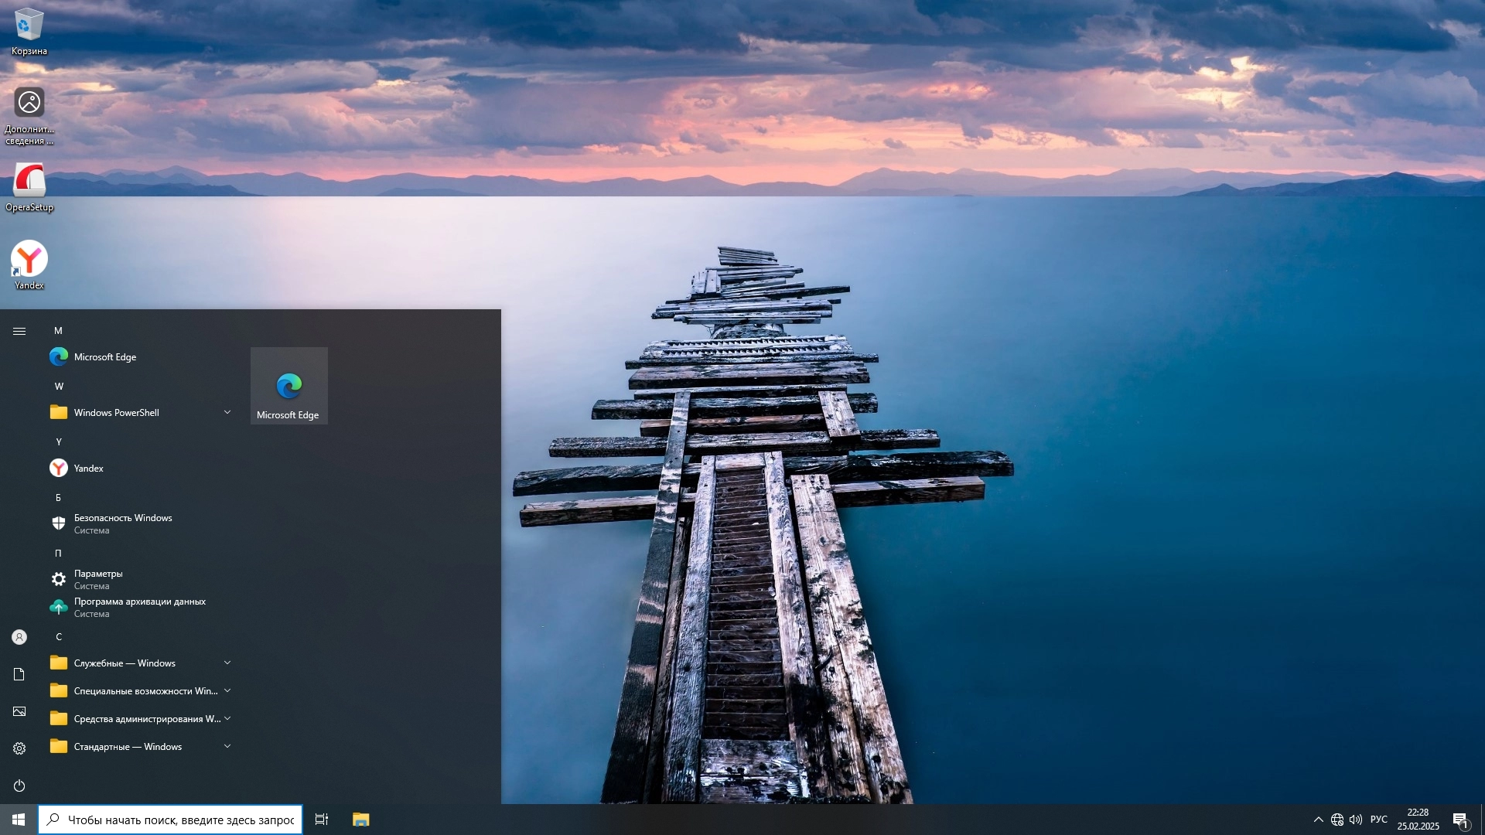The width and height of the screenshot is (1485, 835).
Task: Open Task View on the taskbar
Action: 322,820
